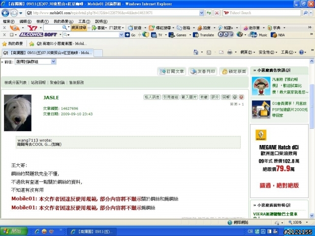Click the blue help question mark icon
Image resolution: width=315 pixels, height=236 pixels.
tap(301, 53)
